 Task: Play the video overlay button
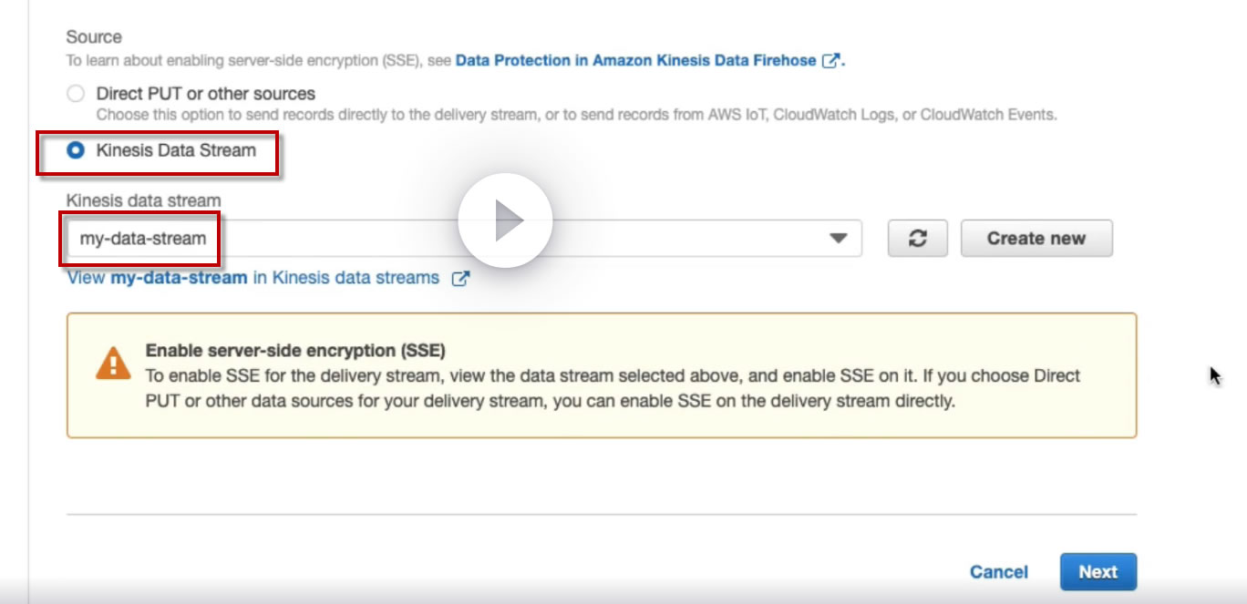505,221
